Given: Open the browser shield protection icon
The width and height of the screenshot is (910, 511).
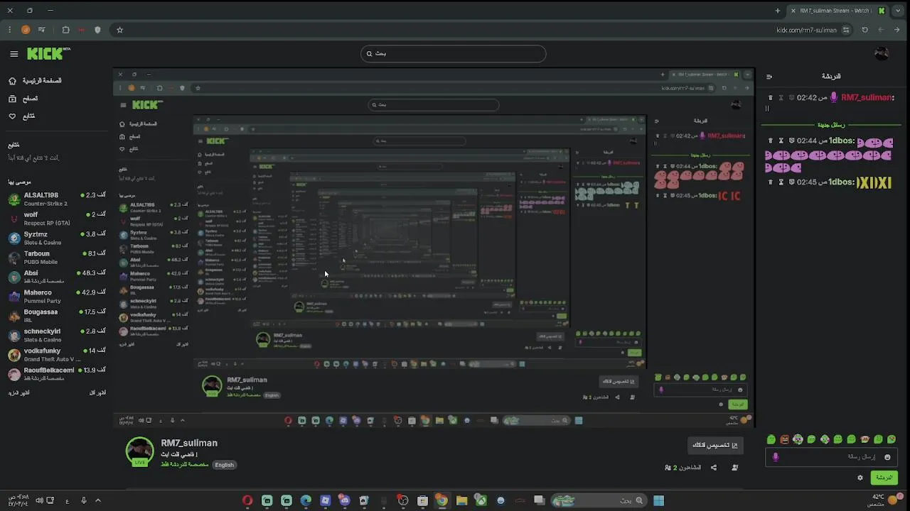Looking at the screenshot, I should point(97,30).
